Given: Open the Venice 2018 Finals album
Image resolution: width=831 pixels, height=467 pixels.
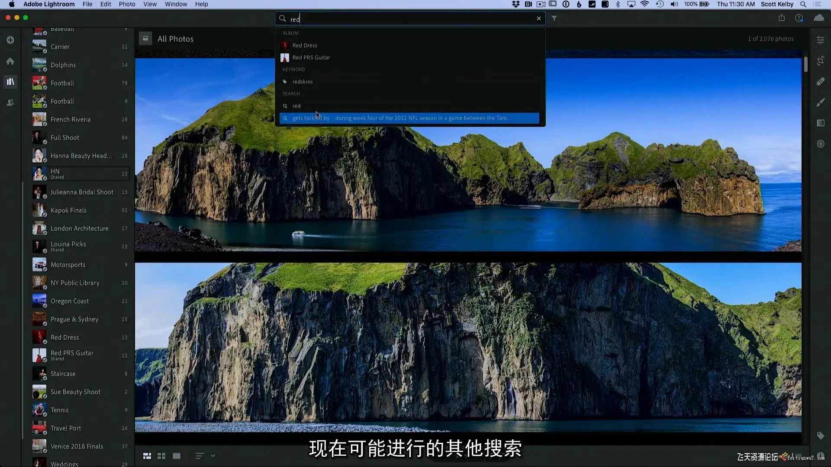Looking at the screenshot, I should (81, 446).
